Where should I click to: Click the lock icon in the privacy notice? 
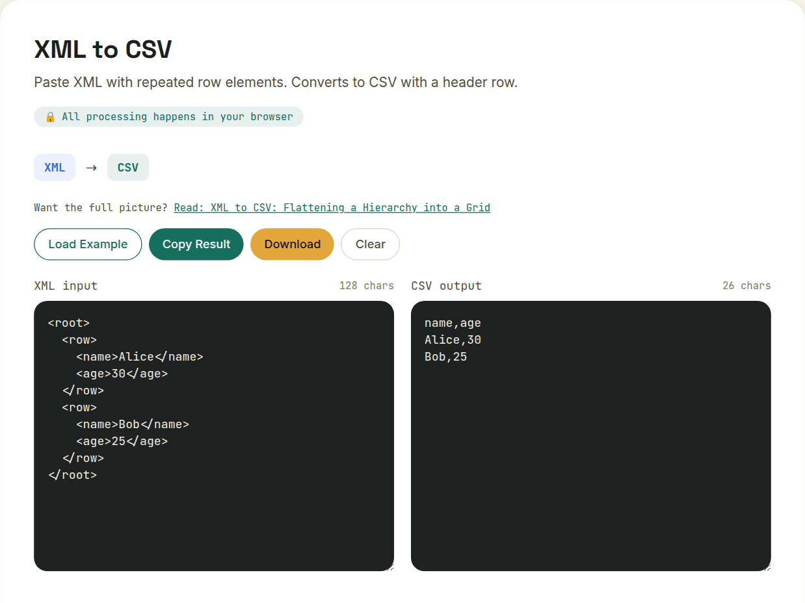click(50, 117)
